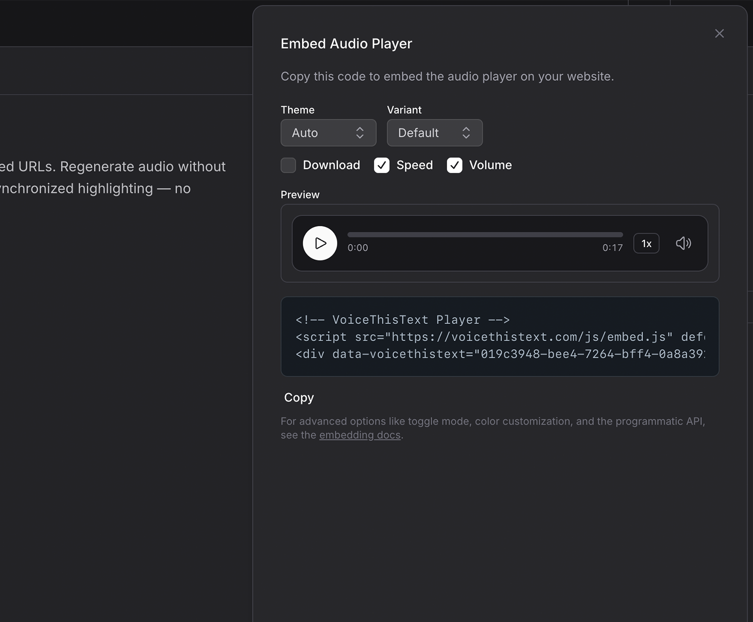Click the checkmark icon on the Volume checkbox
The image size is (753, 622).
point(454,165)
